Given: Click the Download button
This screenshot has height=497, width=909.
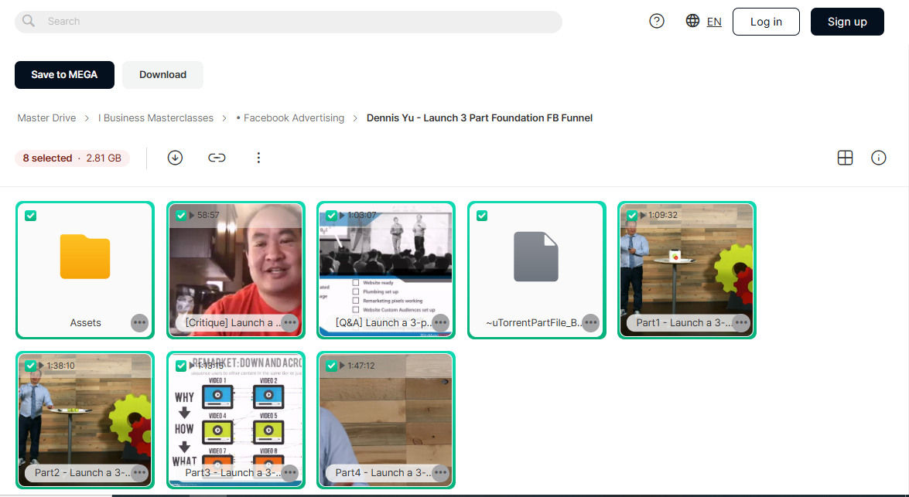Looking at the screenshot, I should click(163, 75).
